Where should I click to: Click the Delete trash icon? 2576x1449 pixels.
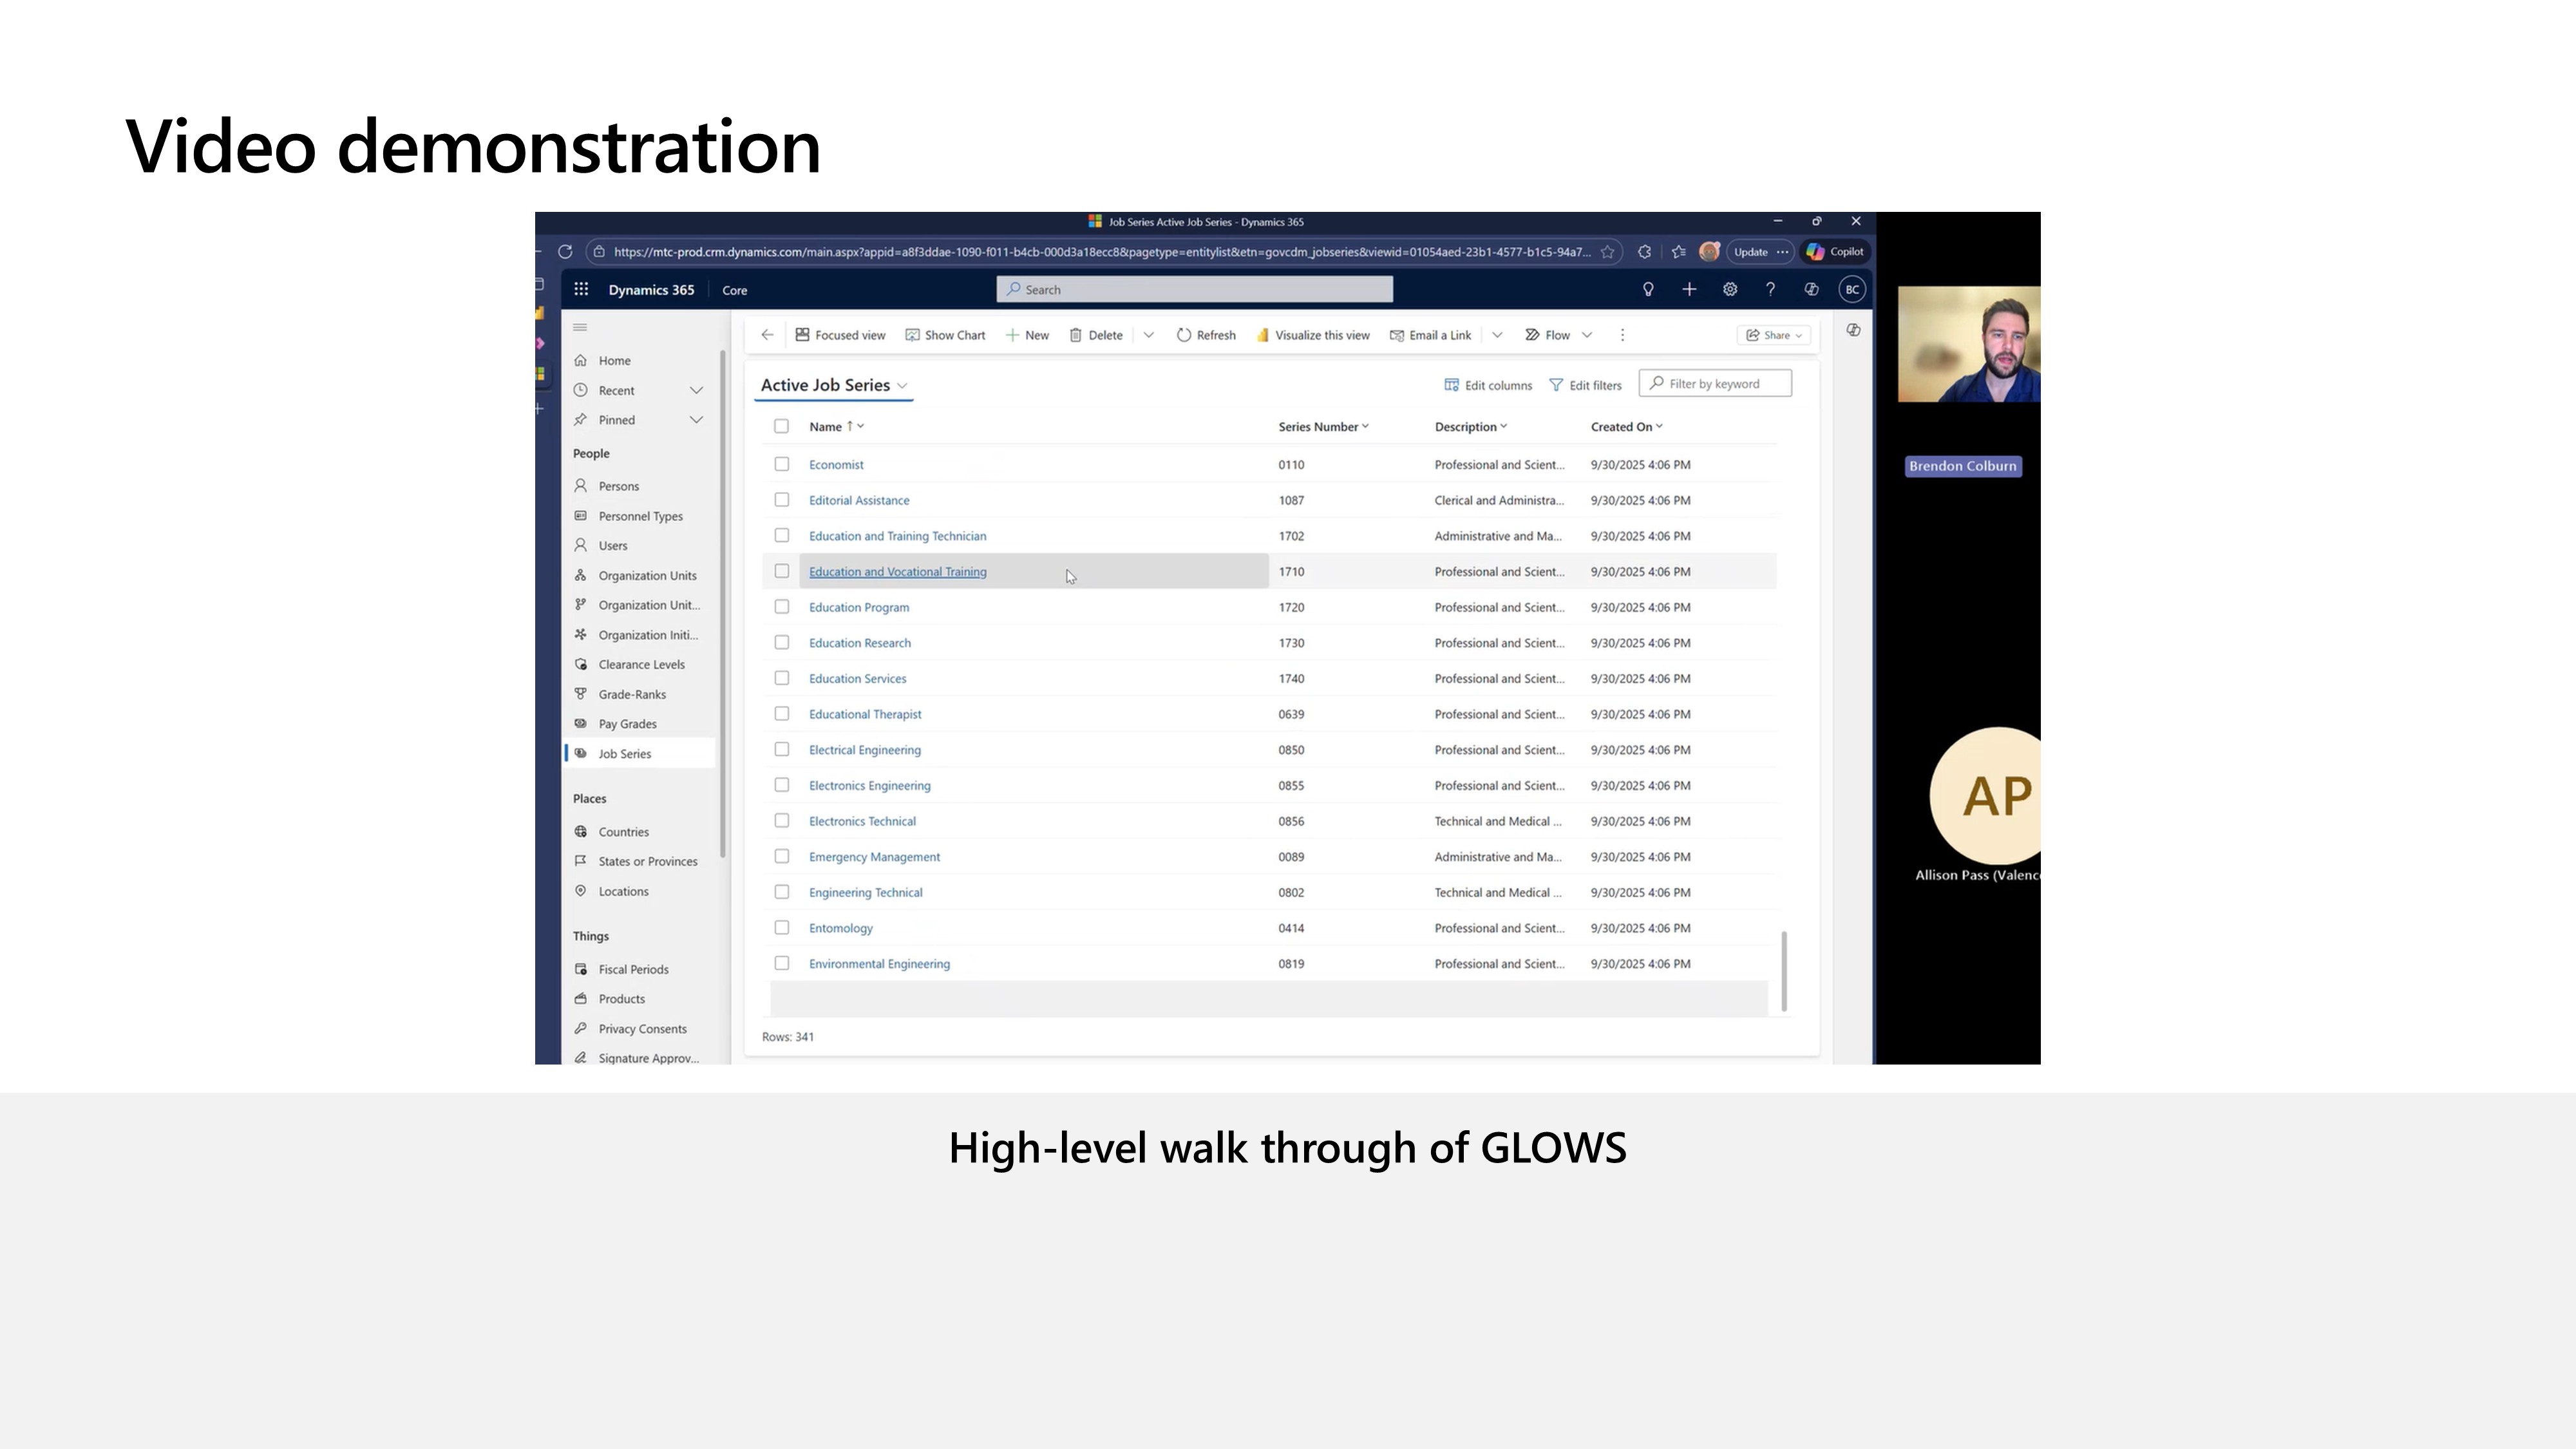pyautogui.click(x=1076, y=336)
